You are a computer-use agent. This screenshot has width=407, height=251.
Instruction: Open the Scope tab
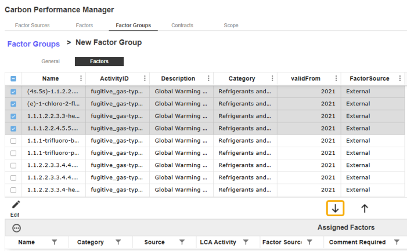231,26
